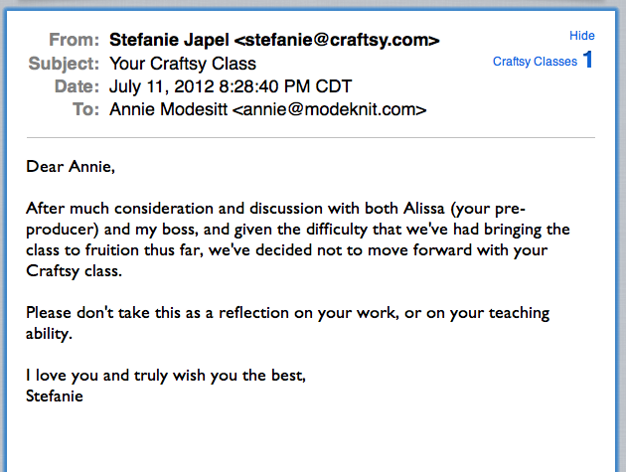Click the Please don't take this paragraph
This screenshot has height=472, width=626.
[287, 323]
